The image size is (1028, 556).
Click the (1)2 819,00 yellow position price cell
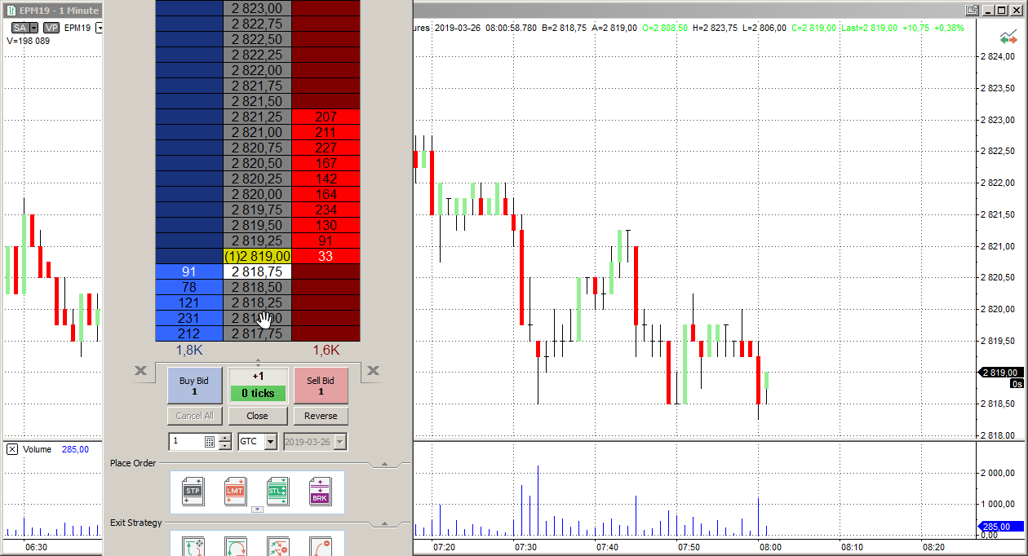tap(257, 256)
